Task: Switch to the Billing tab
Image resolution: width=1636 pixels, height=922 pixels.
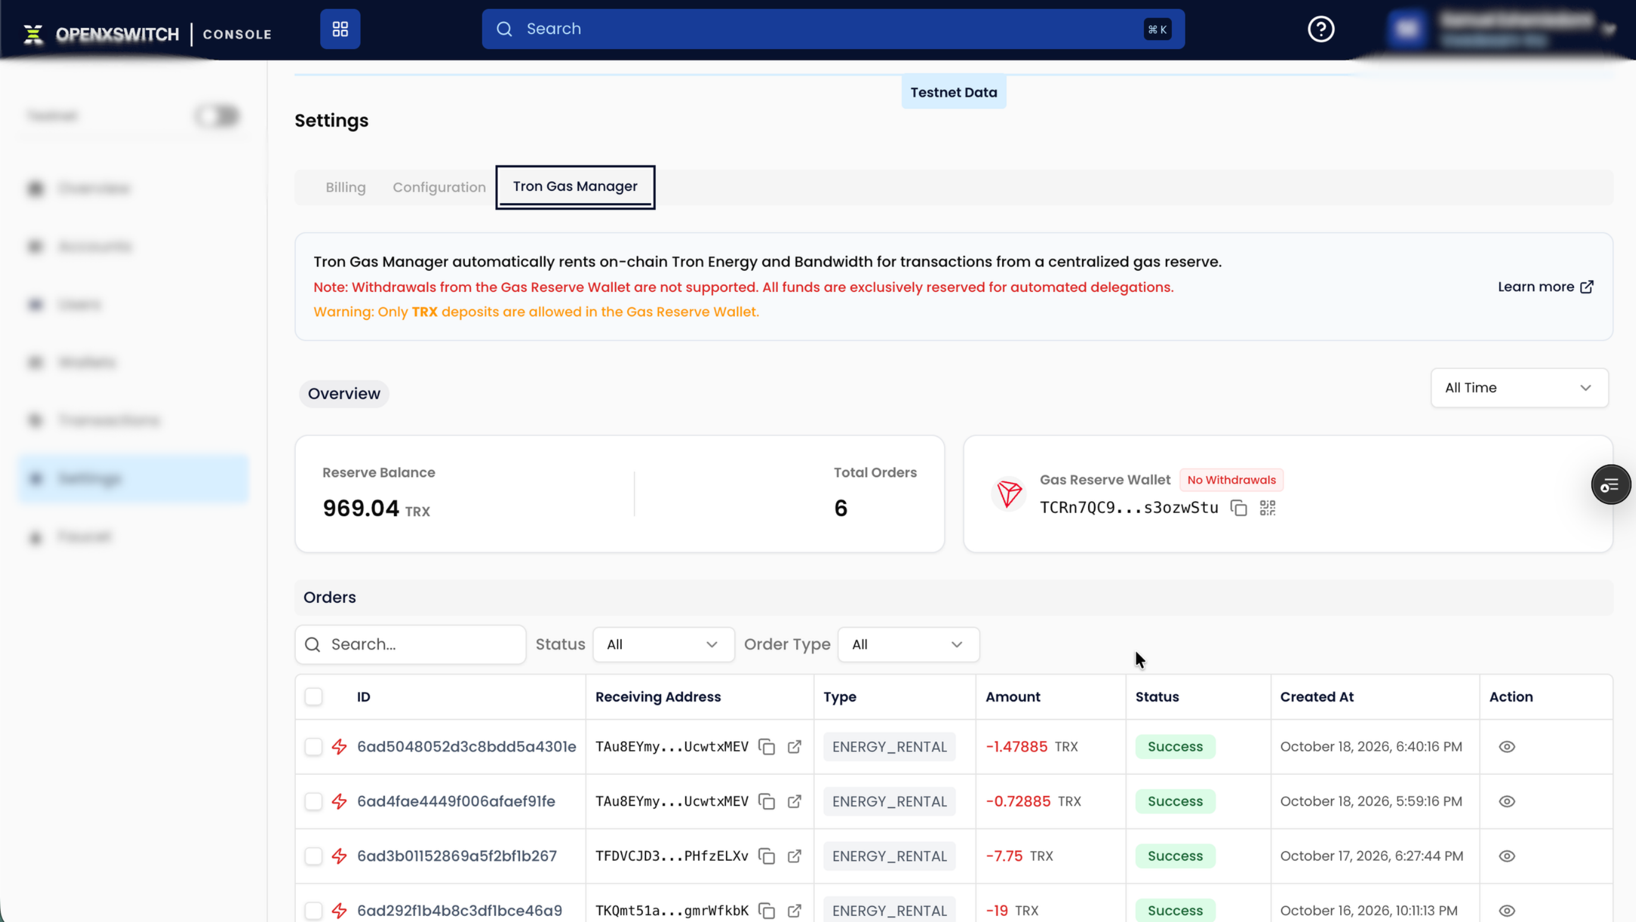Action: click(345, 188)
